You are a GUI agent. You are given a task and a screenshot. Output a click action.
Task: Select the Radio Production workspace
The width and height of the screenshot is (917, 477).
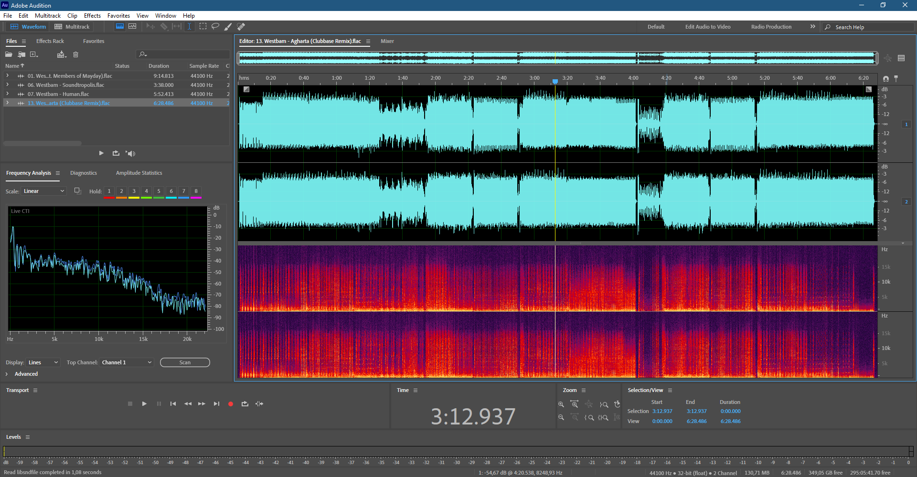pyautogui.click(x=771, y=27)
